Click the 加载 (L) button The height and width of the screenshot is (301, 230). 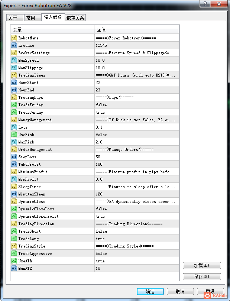coord(202,265)
